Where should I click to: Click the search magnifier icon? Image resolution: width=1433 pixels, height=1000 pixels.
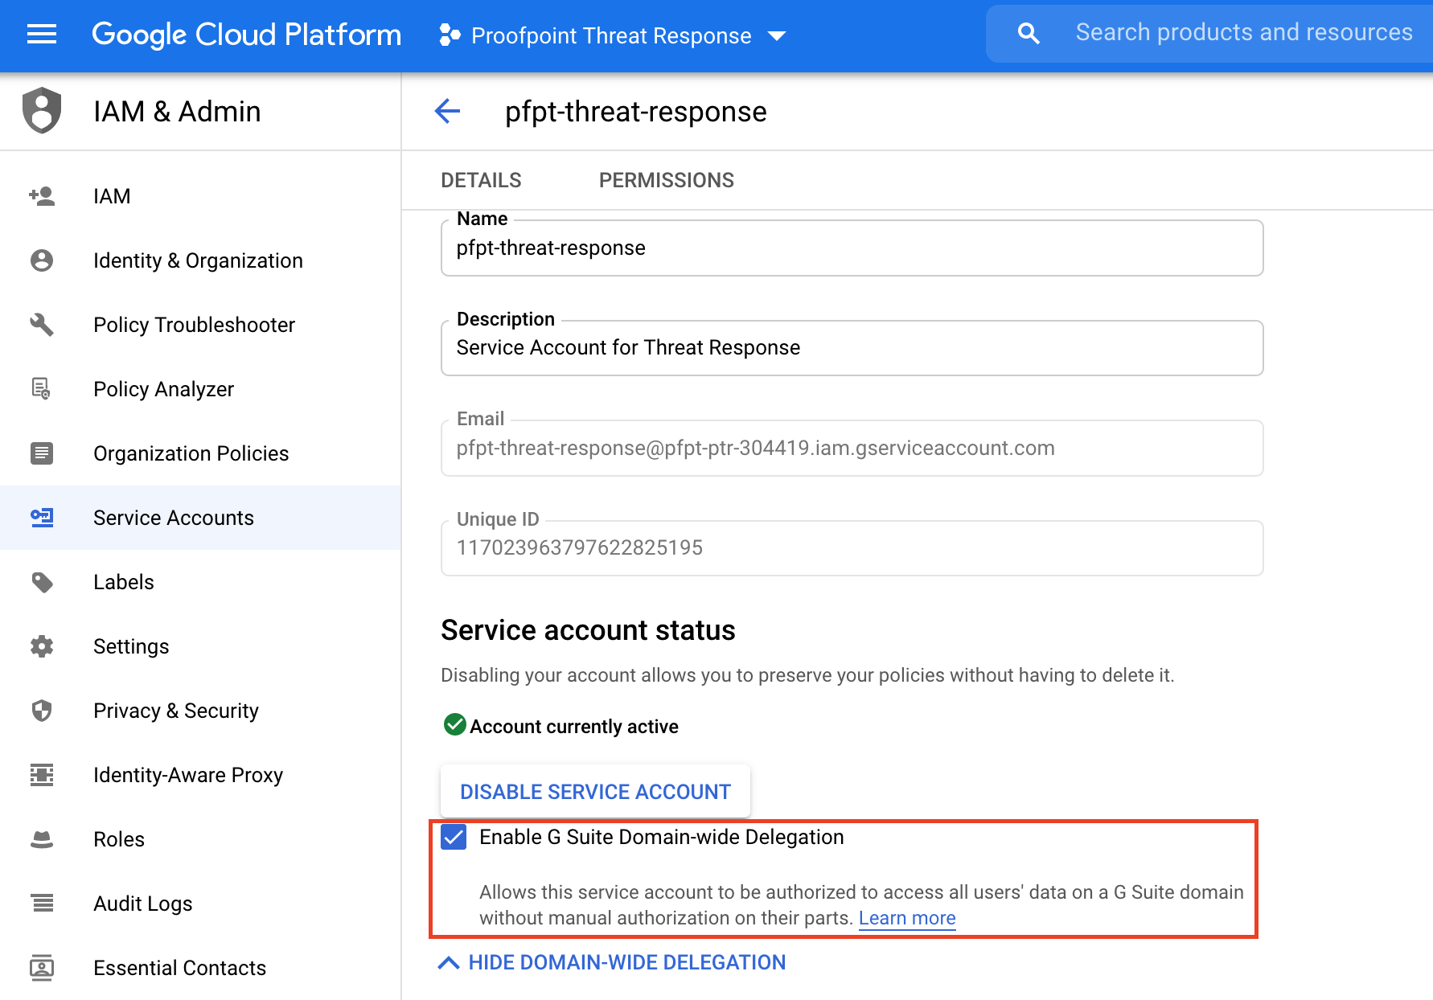click(1029, 34)
